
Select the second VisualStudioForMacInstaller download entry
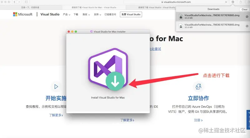click(213, 26)
